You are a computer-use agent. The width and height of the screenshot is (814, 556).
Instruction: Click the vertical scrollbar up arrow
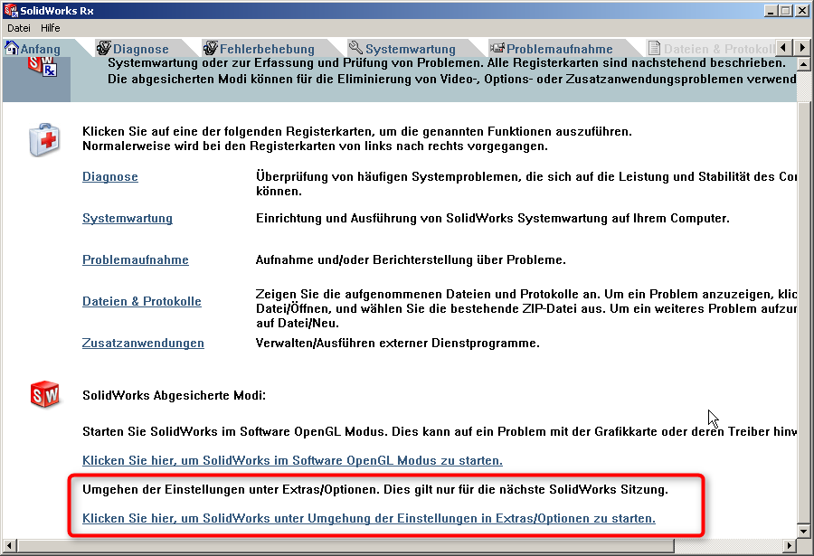coord(804,64)
